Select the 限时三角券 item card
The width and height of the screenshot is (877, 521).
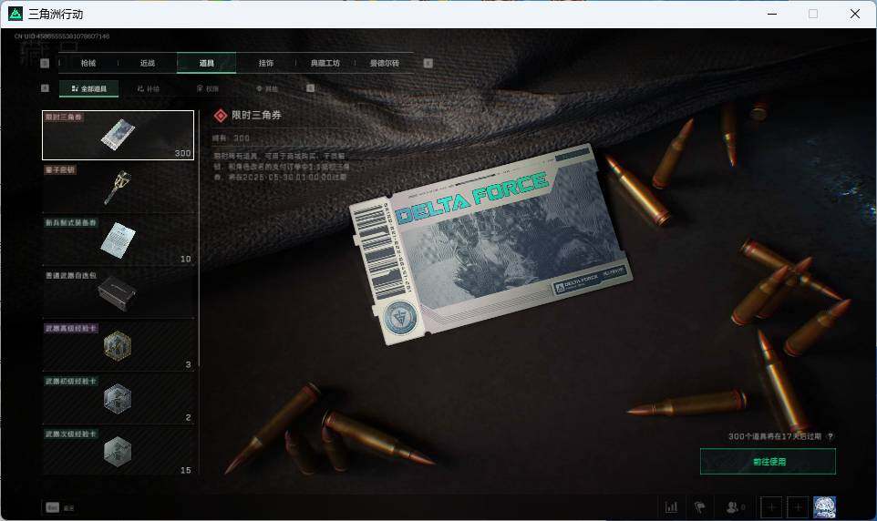click(x=118, y=136)
